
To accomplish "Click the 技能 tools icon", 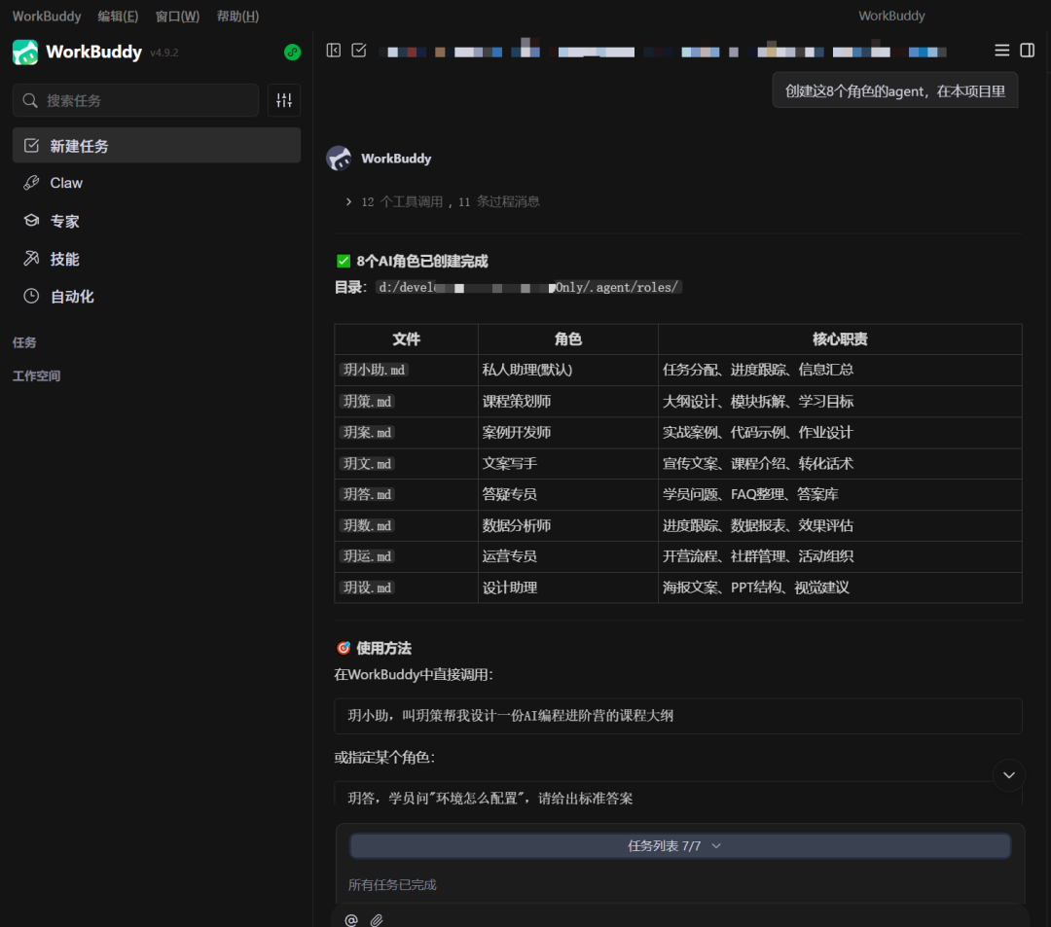I will [31, 259].
